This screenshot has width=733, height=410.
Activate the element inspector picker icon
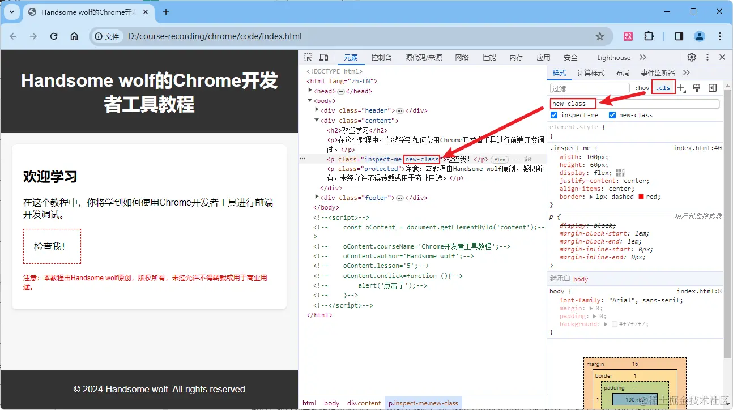(x=308, y=57)
